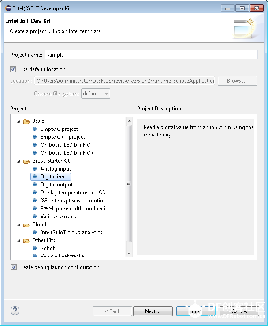Image resolution: width=268 pixels, height=326 pixels.
Task: Open the Choose file system dropdown
Action: coord(95,94)
